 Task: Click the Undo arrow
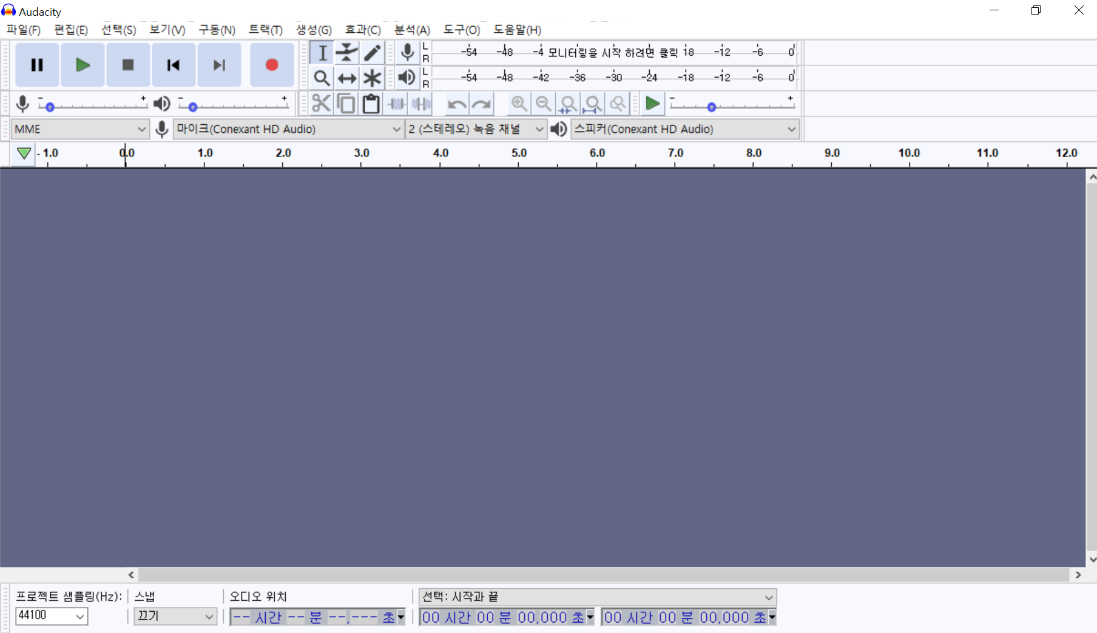456,104
